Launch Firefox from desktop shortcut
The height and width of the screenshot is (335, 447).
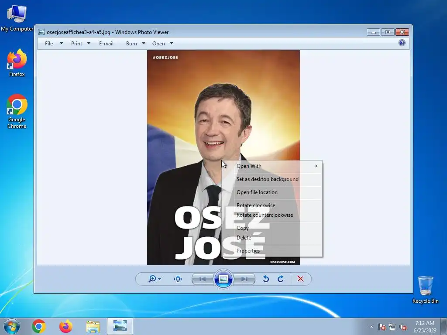coord(17,63)
